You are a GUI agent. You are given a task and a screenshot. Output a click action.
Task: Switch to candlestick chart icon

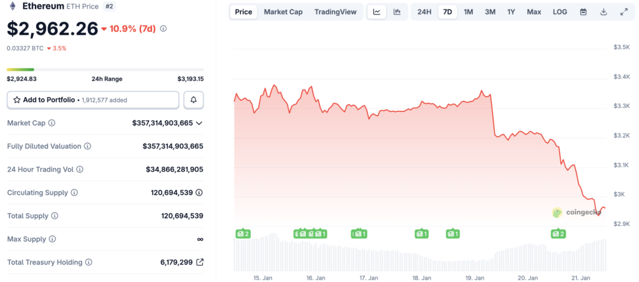pos(397,12)
